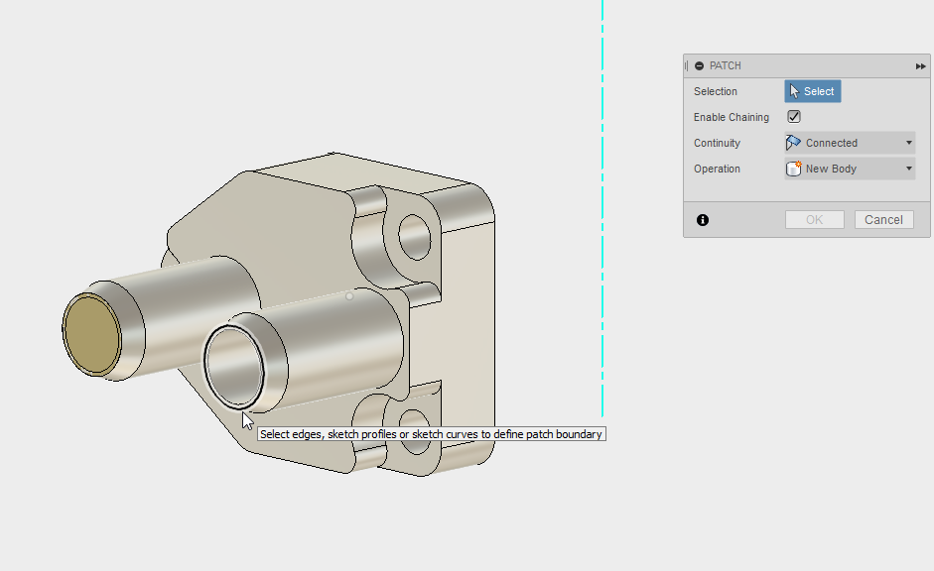The image size is (934, 571).
Task: Open the Continuity dropdown
Action: 908,142
